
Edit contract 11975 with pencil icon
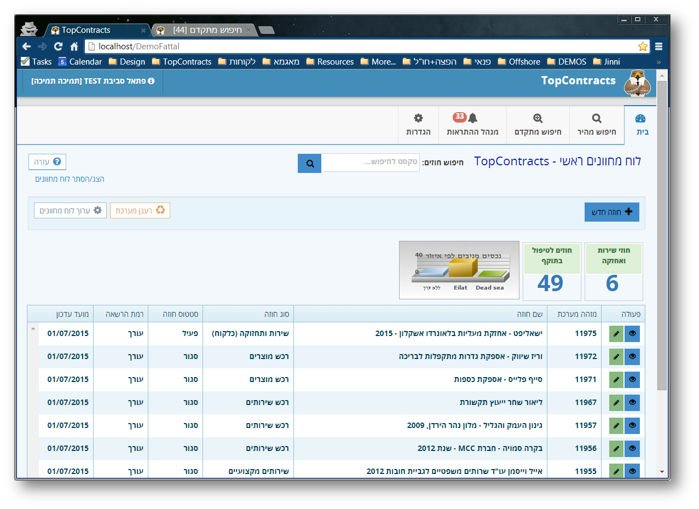(x=616, y=333)
